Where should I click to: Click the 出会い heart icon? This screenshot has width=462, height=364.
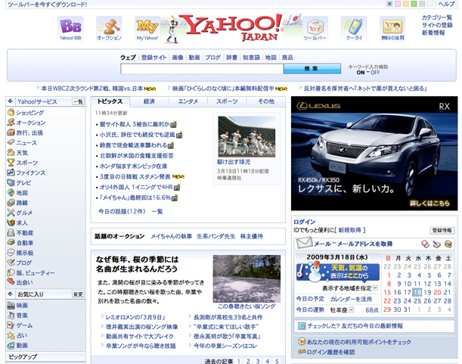tap(11, 282)
